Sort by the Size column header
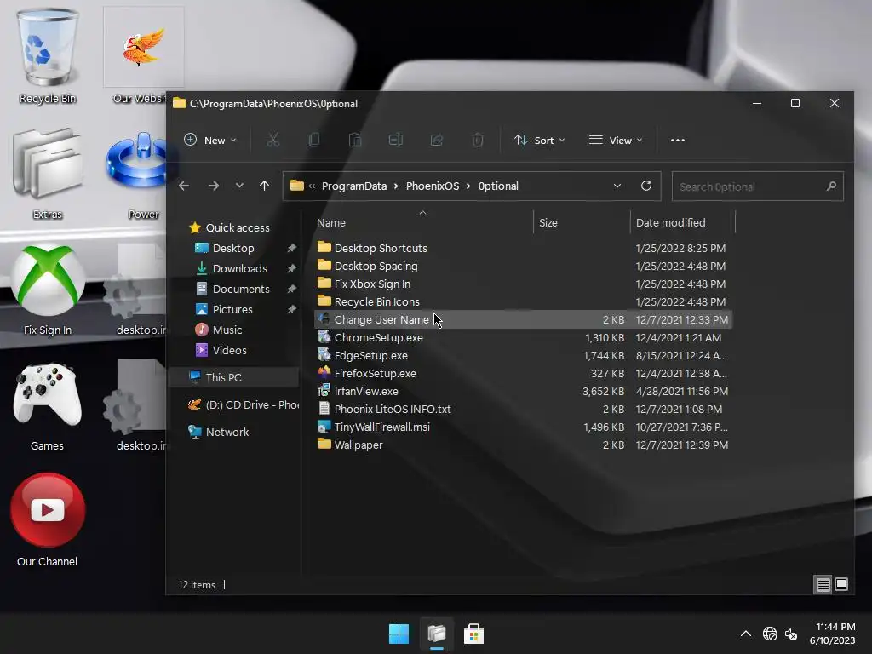872x654 pixels. 548,222
